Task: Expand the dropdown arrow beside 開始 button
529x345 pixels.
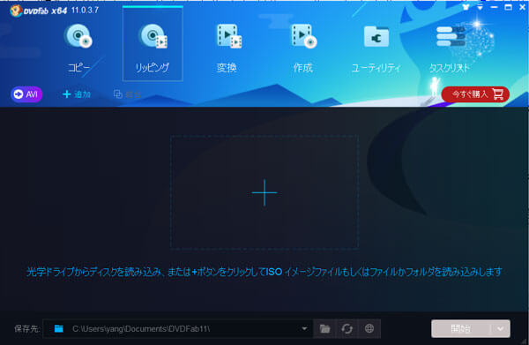Action: [501, 328]
